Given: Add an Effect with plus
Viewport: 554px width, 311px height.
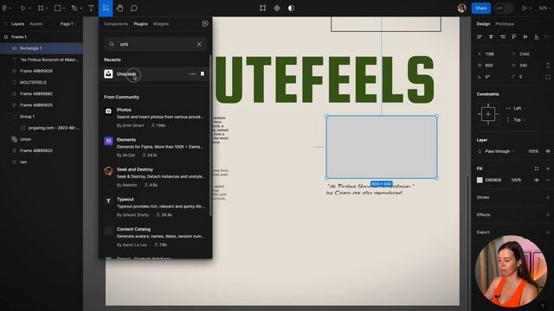Looking at the screenshot, I should 548,215.
